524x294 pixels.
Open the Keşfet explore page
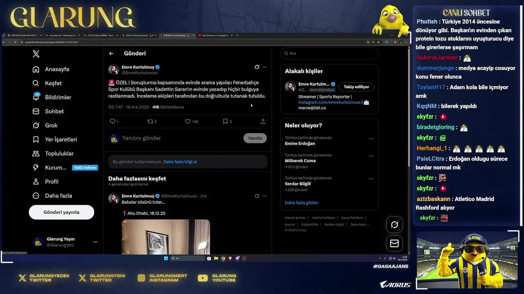(47, 83)
